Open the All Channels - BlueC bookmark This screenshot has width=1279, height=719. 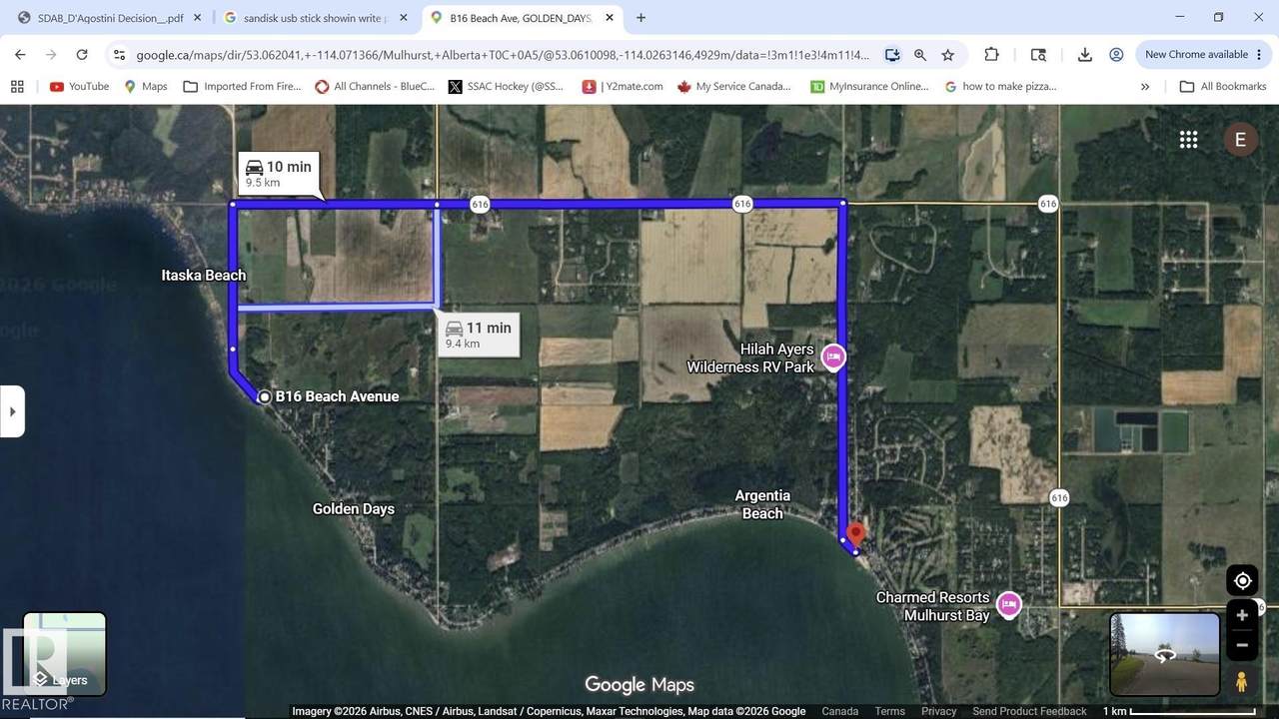click(x=375, y=87)
